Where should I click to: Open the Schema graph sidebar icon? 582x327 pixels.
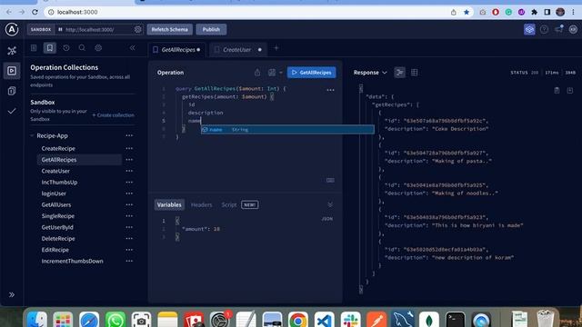[x=12, y=51]
